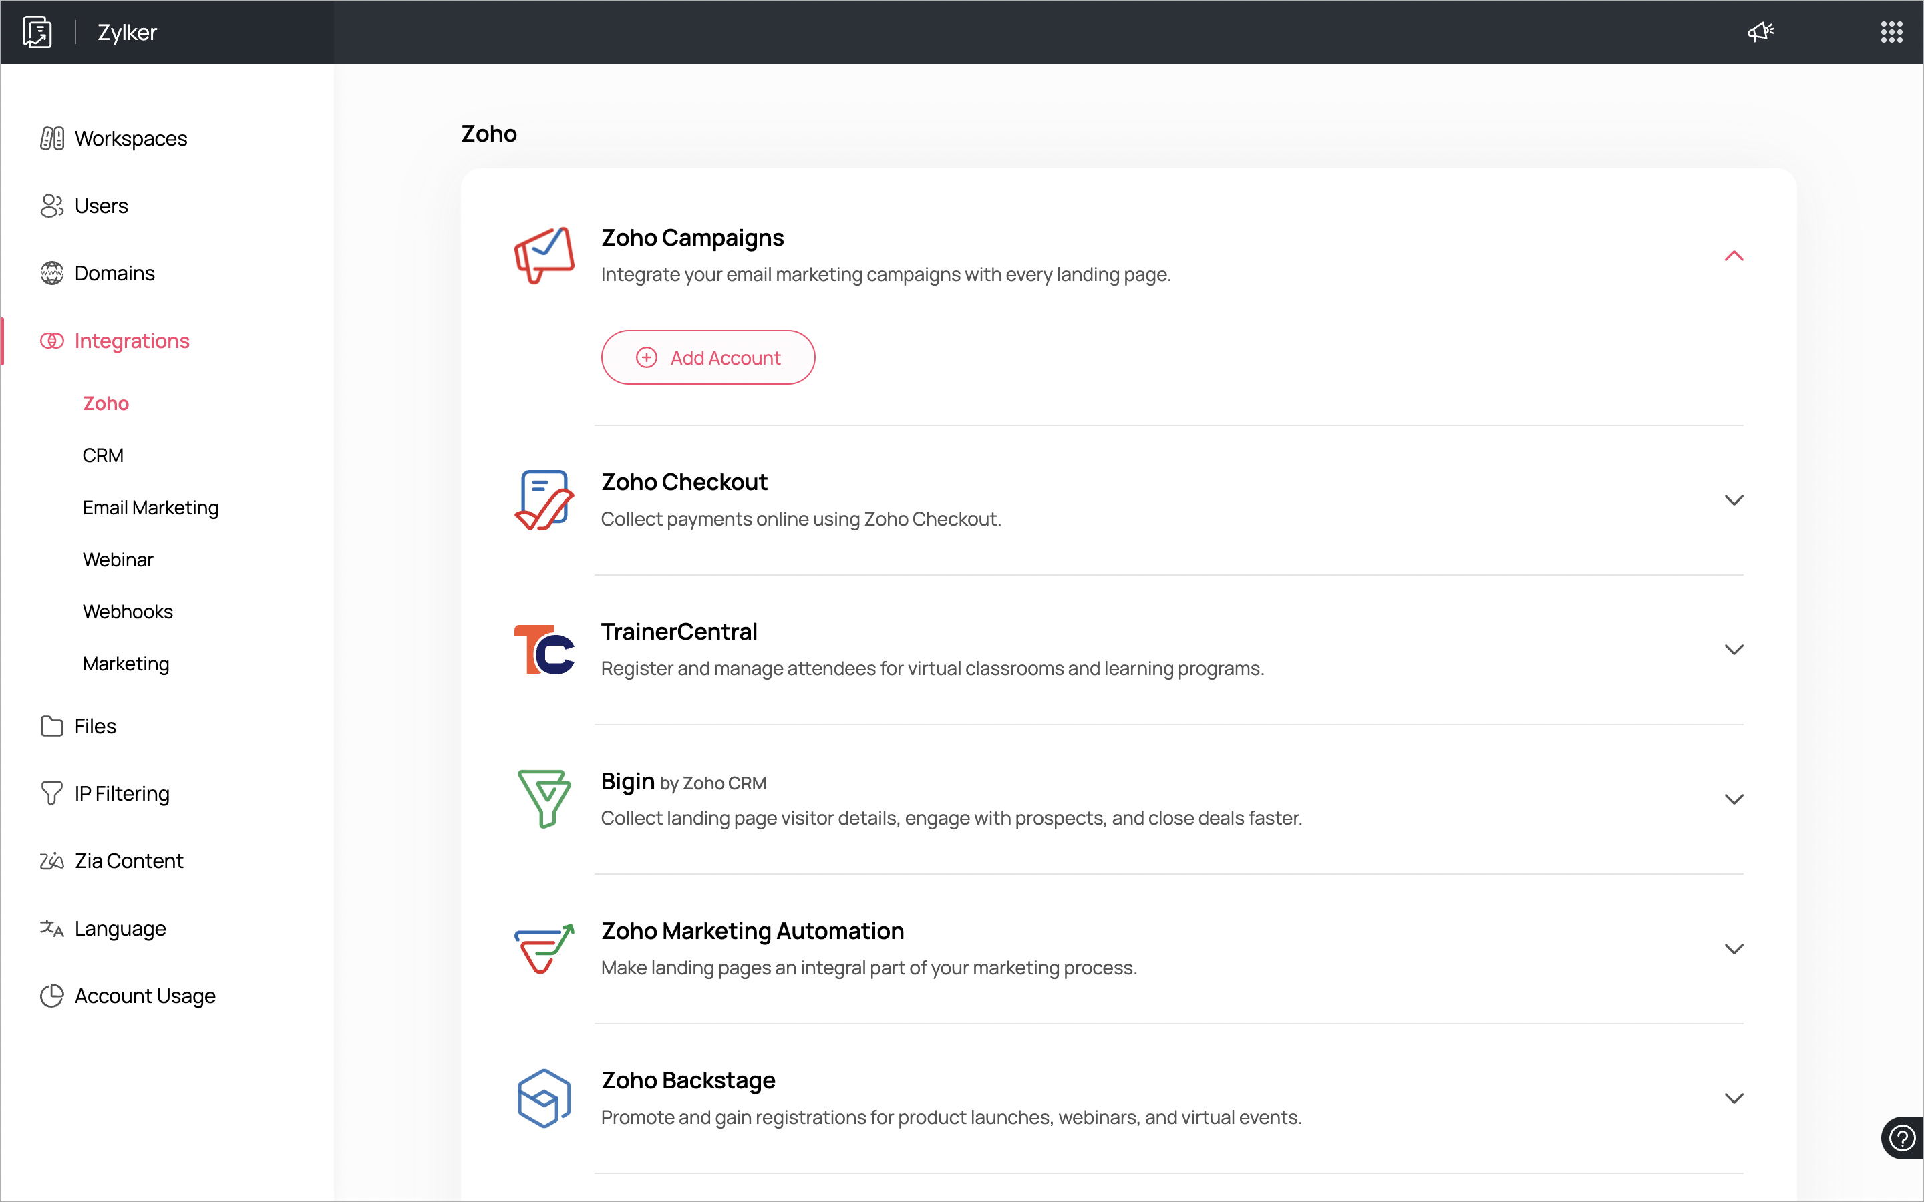Click the IP Filtering funnel icon
This screenshot has width=1924, height=1202.
(x=51, y=793)
